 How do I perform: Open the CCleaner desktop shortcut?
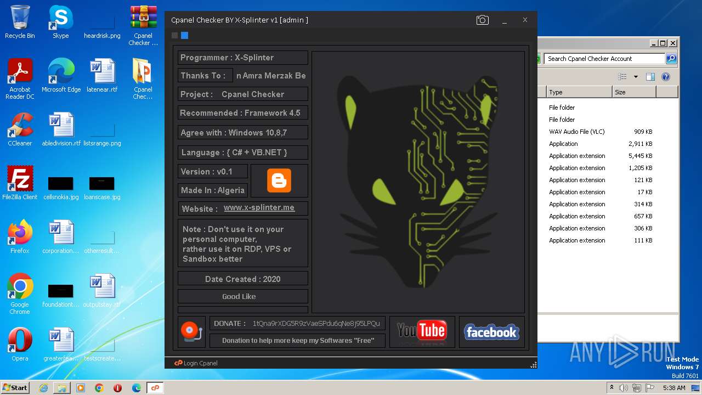pyautogui.click(x=20, y=129)
